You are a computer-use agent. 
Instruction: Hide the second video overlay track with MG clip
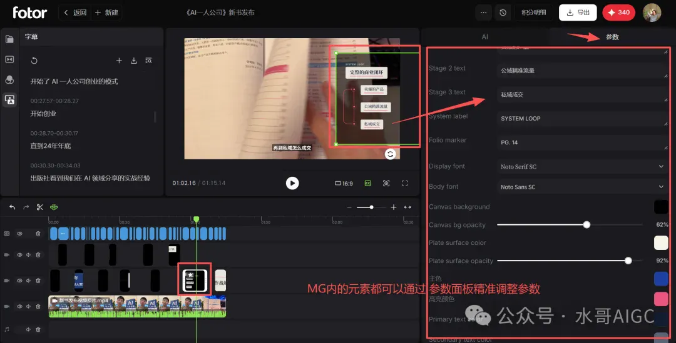coord(19,281)
